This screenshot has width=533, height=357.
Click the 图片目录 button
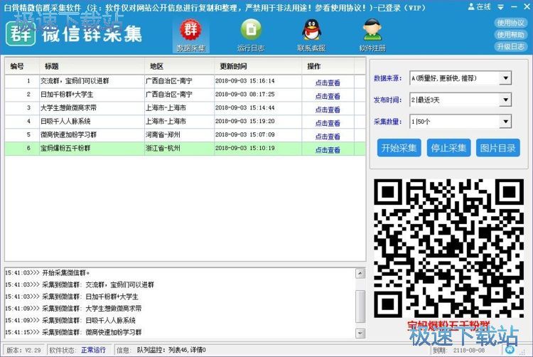click(498, 148)
